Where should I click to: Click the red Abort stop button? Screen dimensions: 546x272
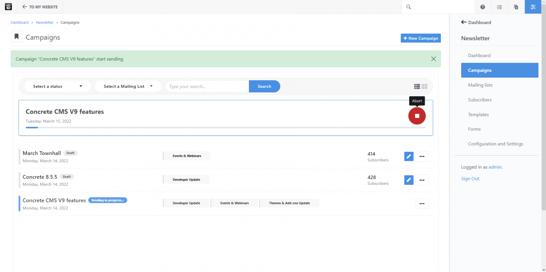click(417, 116)
